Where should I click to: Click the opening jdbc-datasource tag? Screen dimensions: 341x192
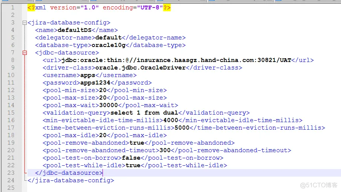click(x=67, y=53)
